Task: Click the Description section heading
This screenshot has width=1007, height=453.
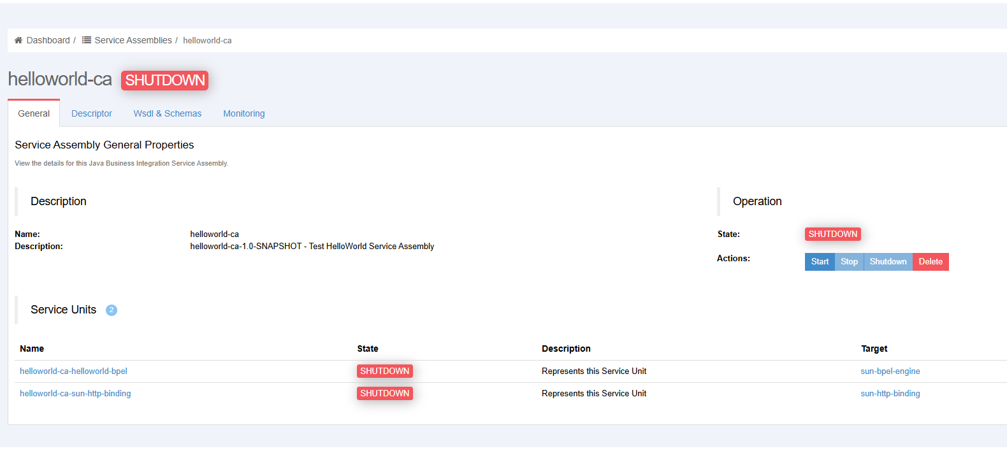Action: point(59,201)
